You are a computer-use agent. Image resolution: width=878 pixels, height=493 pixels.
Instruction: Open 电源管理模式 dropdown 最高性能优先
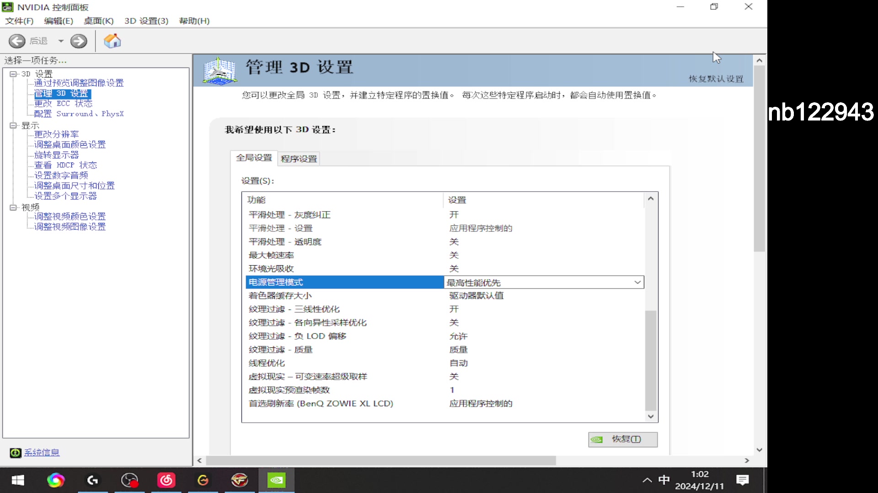tap(544, 283)
